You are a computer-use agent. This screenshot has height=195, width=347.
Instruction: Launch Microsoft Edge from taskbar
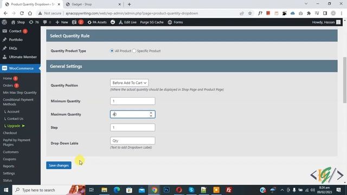117,190
